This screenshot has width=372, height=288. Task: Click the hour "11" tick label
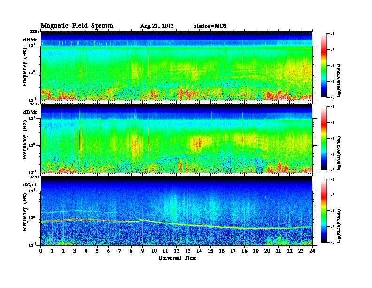[x=165, y=251]
